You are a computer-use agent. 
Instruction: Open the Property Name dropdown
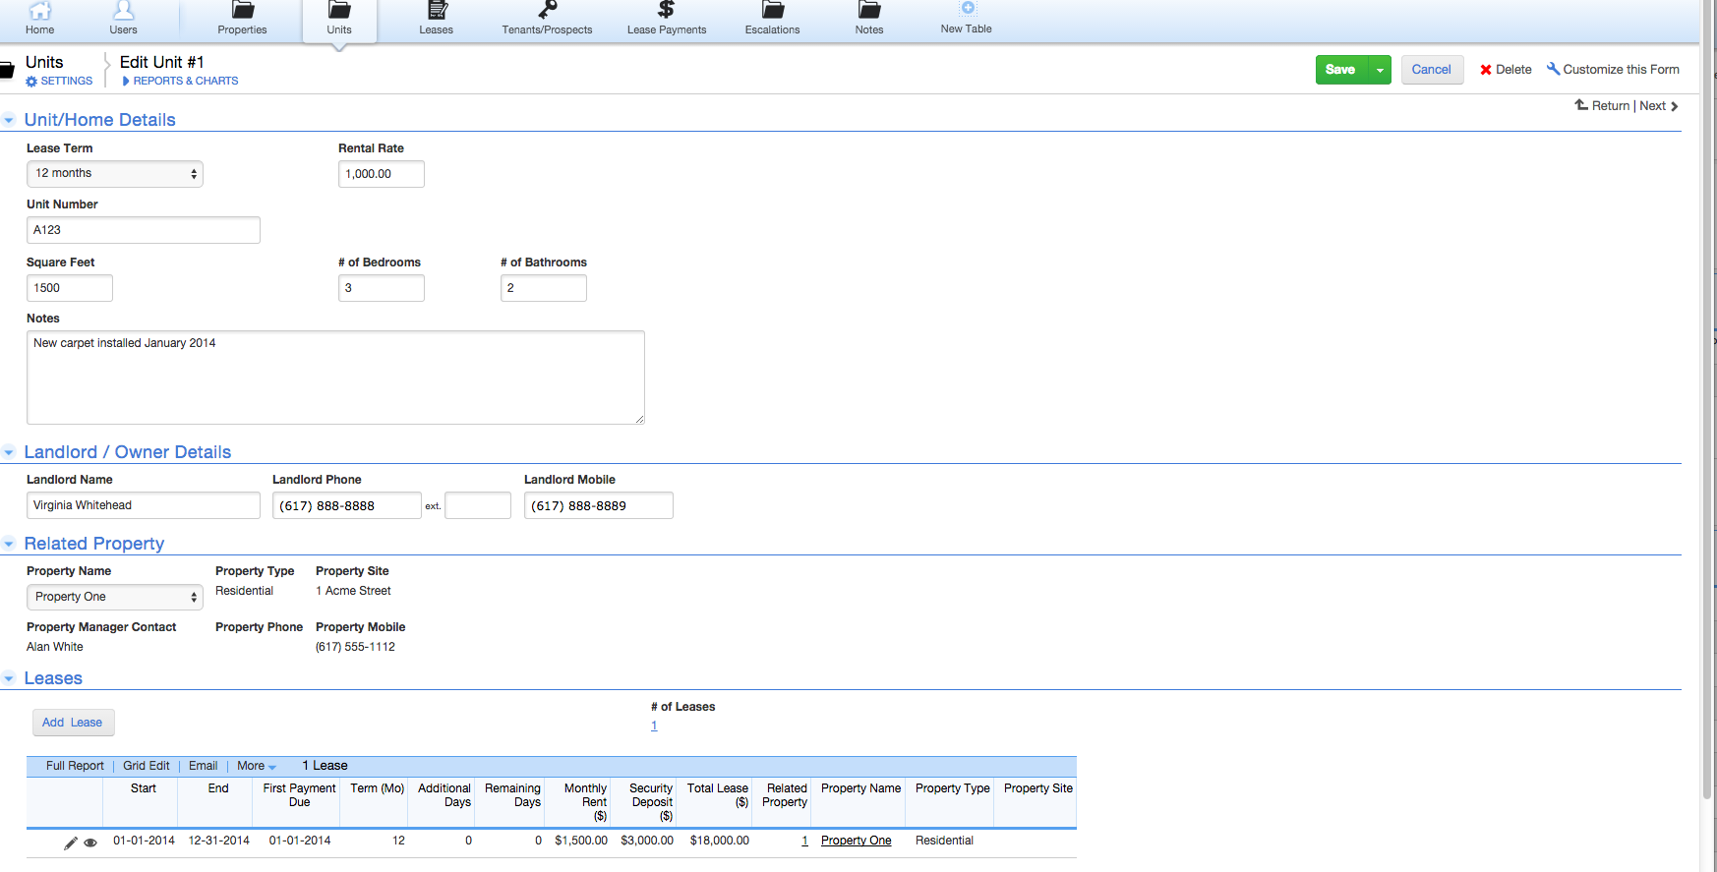pos(115,597)
